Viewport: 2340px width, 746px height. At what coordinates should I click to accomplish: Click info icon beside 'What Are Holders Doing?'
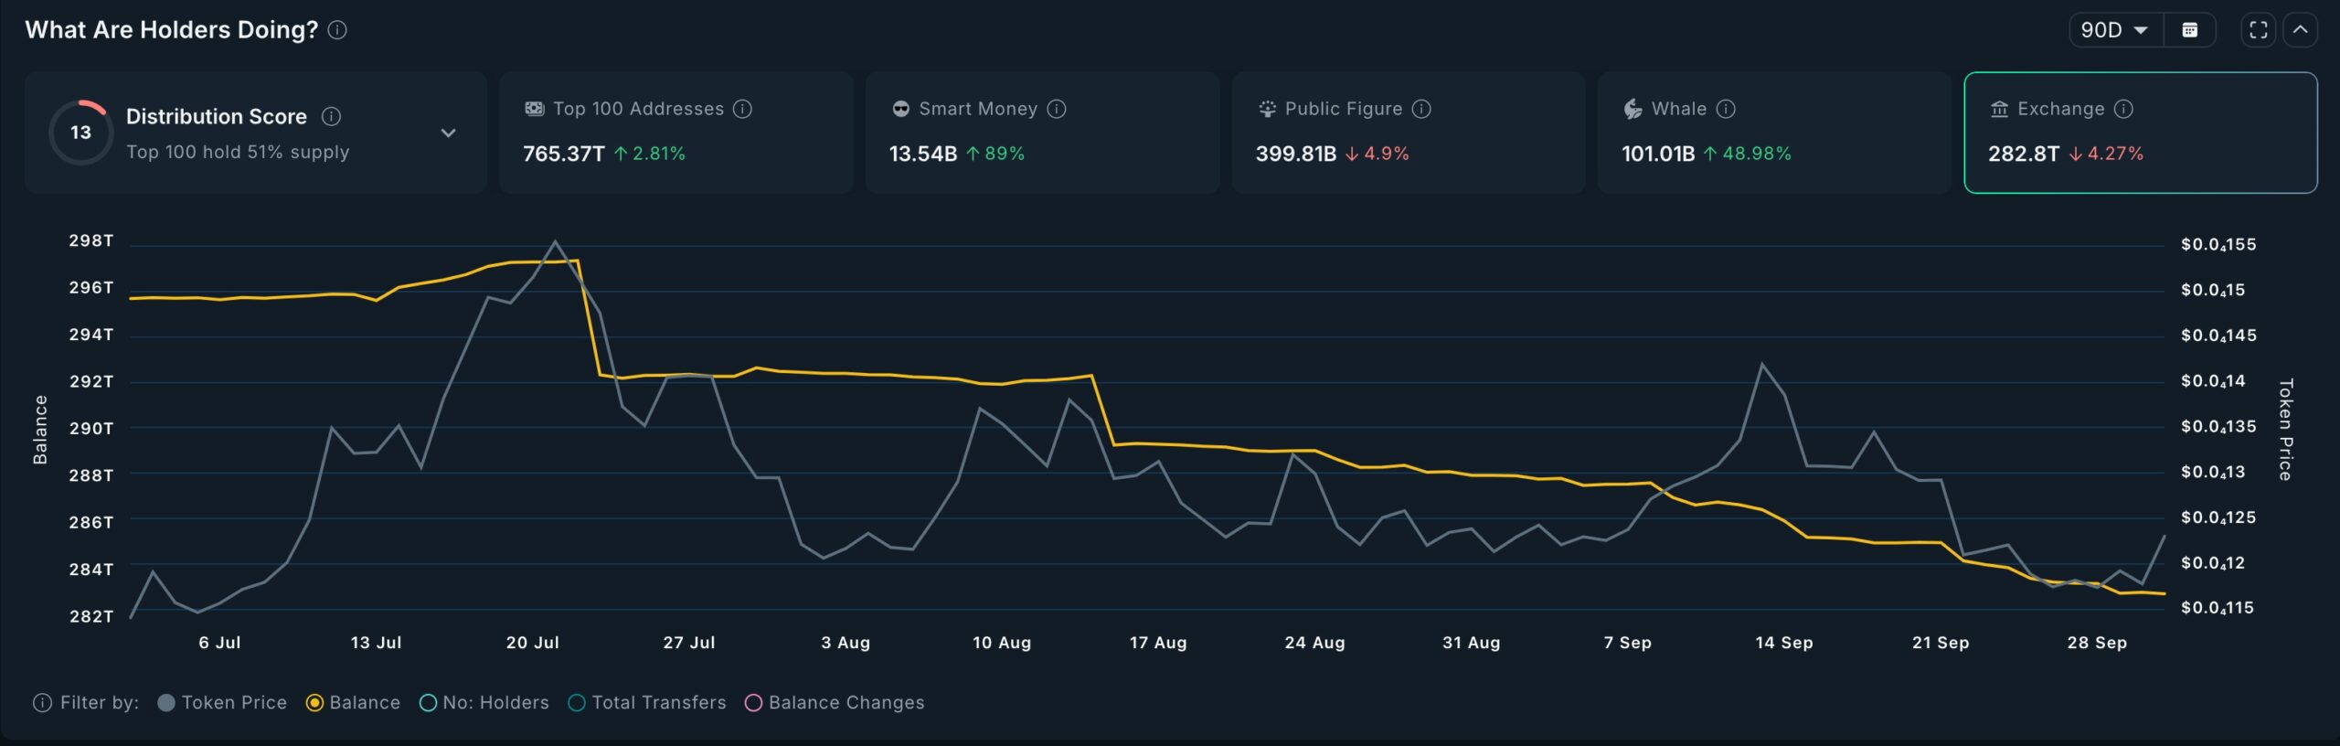pyautogui.click(x=337, y=30)
